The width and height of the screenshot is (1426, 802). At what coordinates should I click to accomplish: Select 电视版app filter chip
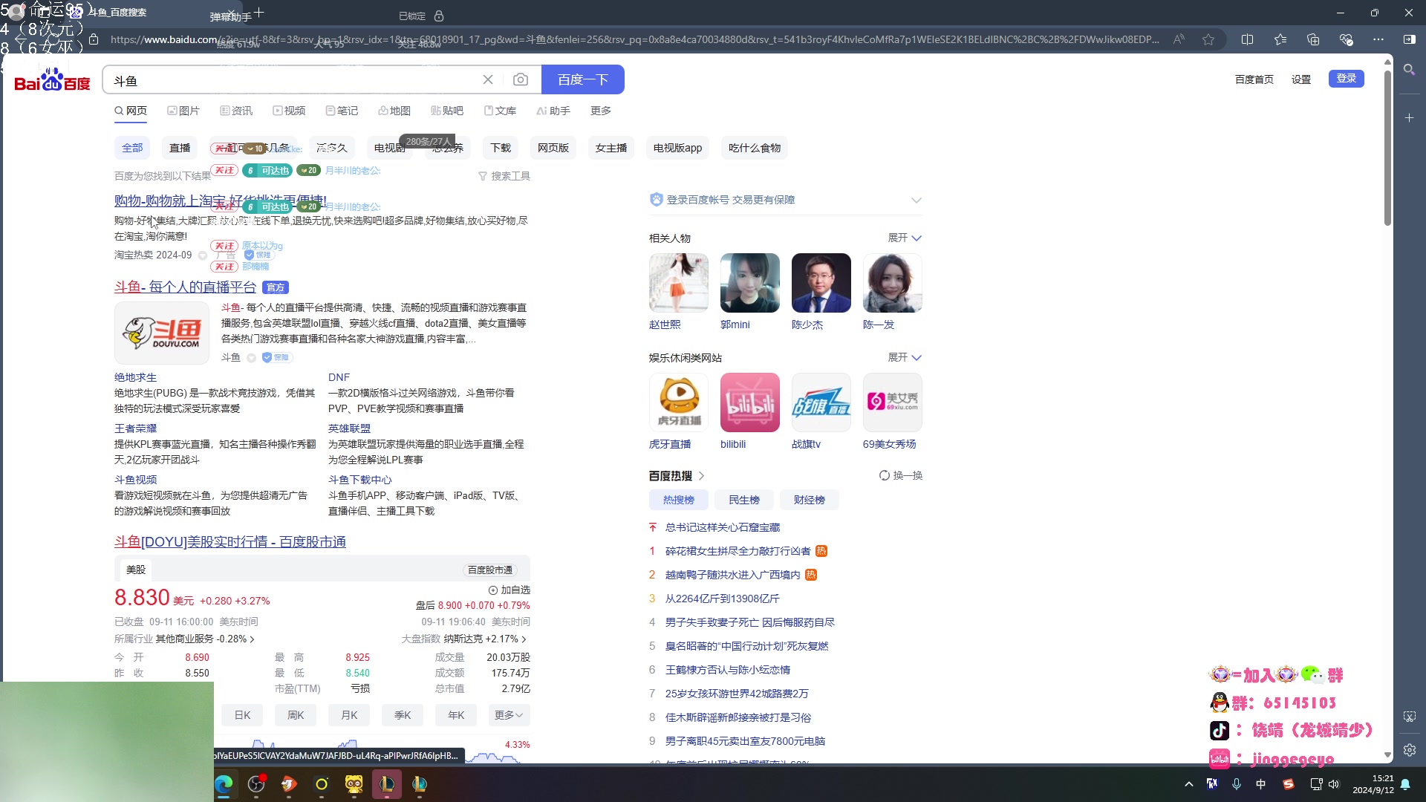coord(678,148)
